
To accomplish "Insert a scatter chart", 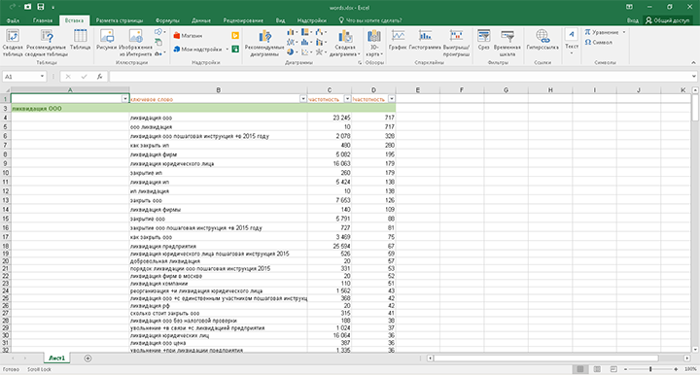I will [x=306, y=52].
